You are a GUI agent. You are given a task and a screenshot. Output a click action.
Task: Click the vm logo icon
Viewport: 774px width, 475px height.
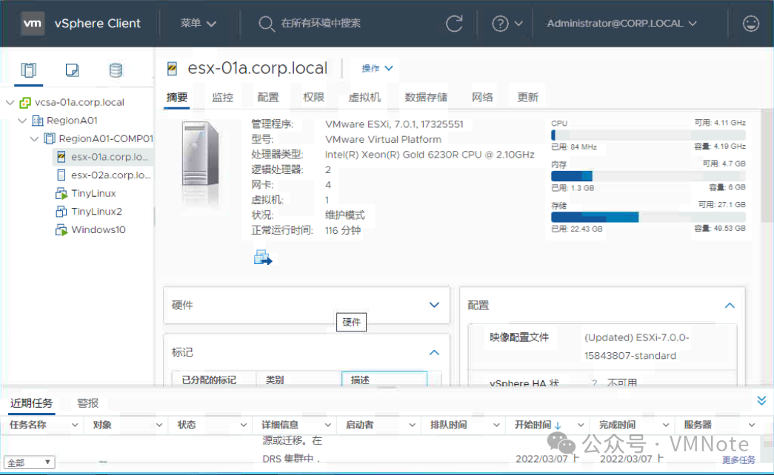[x=33, y=23]
